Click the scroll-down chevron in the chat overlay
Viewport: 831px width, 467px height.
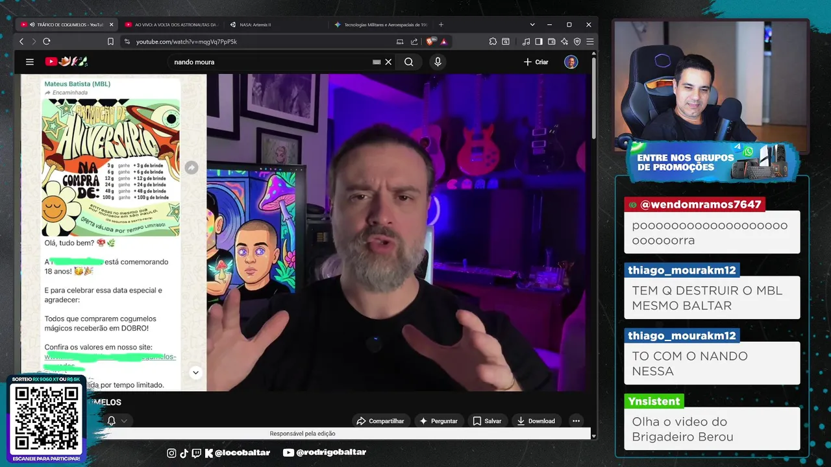[x=195, y=372]
